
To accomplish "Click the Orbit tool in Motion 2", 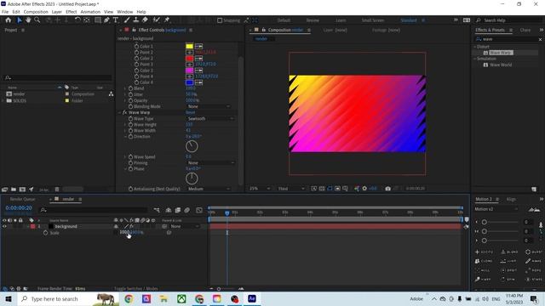I will (x=509, y=270).
